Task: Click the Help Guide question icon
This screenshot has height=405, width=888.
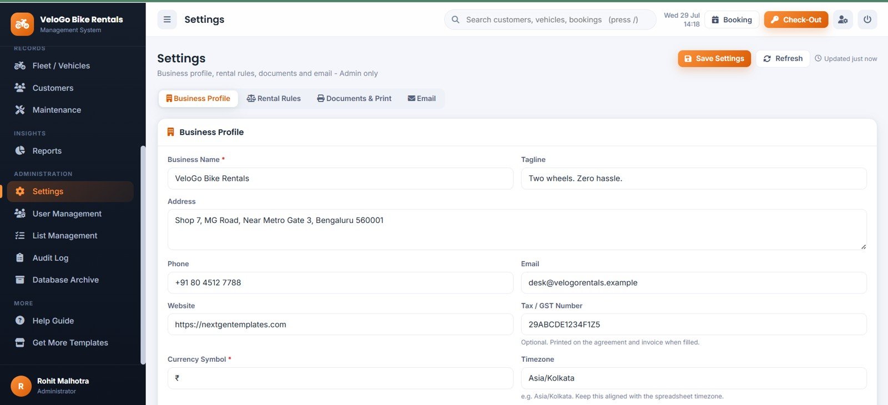Action: coord(20,320)
